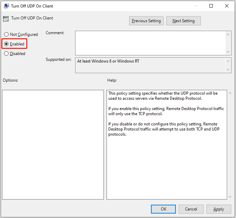
Task: Apply the policy setting
Action: (219, 209)
